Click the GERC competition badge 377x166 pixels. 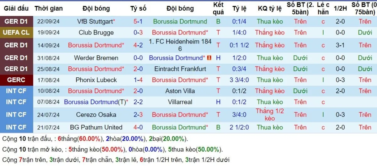click(x=16, y=80)
